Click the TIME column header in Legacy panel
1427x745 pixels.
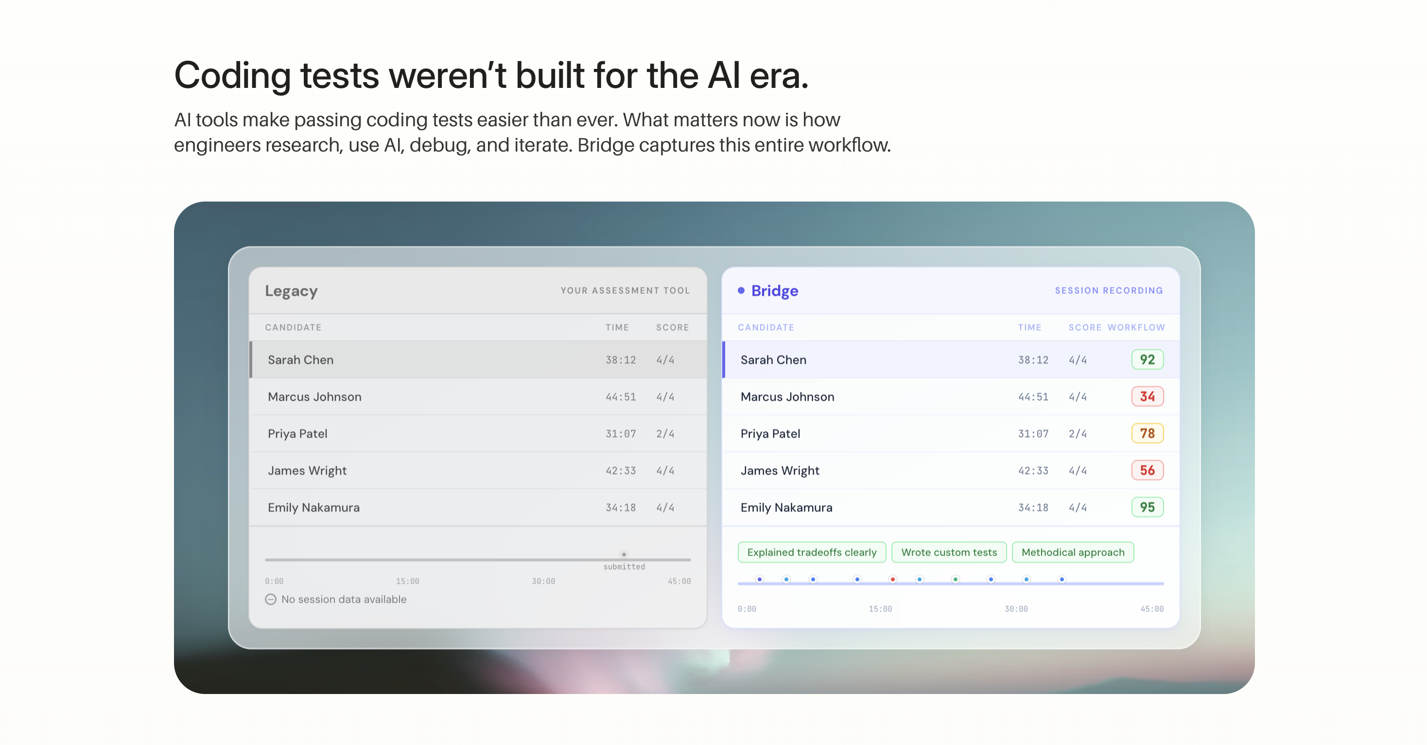(617, 328)
